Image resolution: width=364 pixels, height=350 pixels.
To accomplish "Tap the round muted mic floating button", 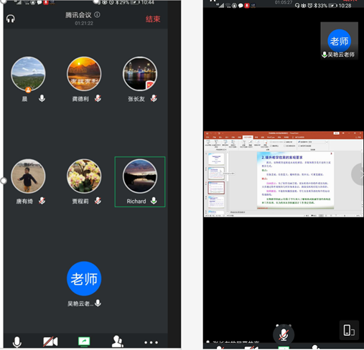I will [x=284, y=334].
